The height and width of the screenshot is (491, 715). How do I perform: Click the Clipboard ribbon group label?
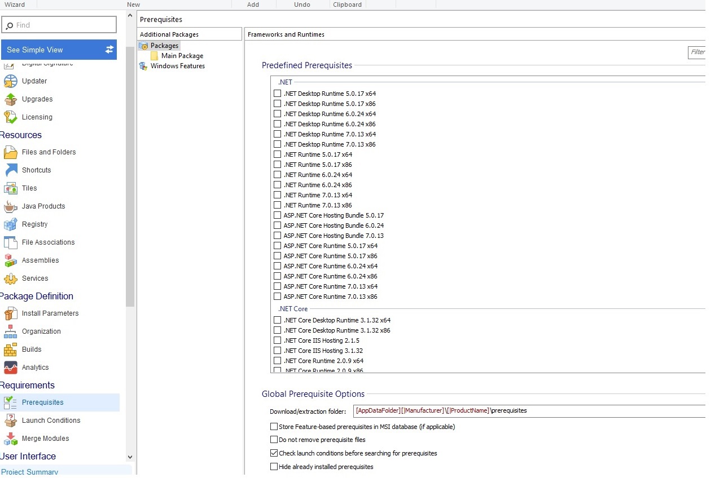coord(348,5)
